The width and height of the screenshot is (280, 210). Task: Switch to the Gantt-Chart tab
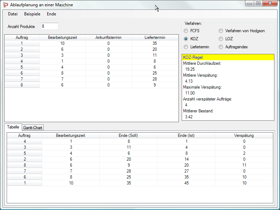[33, 128]
